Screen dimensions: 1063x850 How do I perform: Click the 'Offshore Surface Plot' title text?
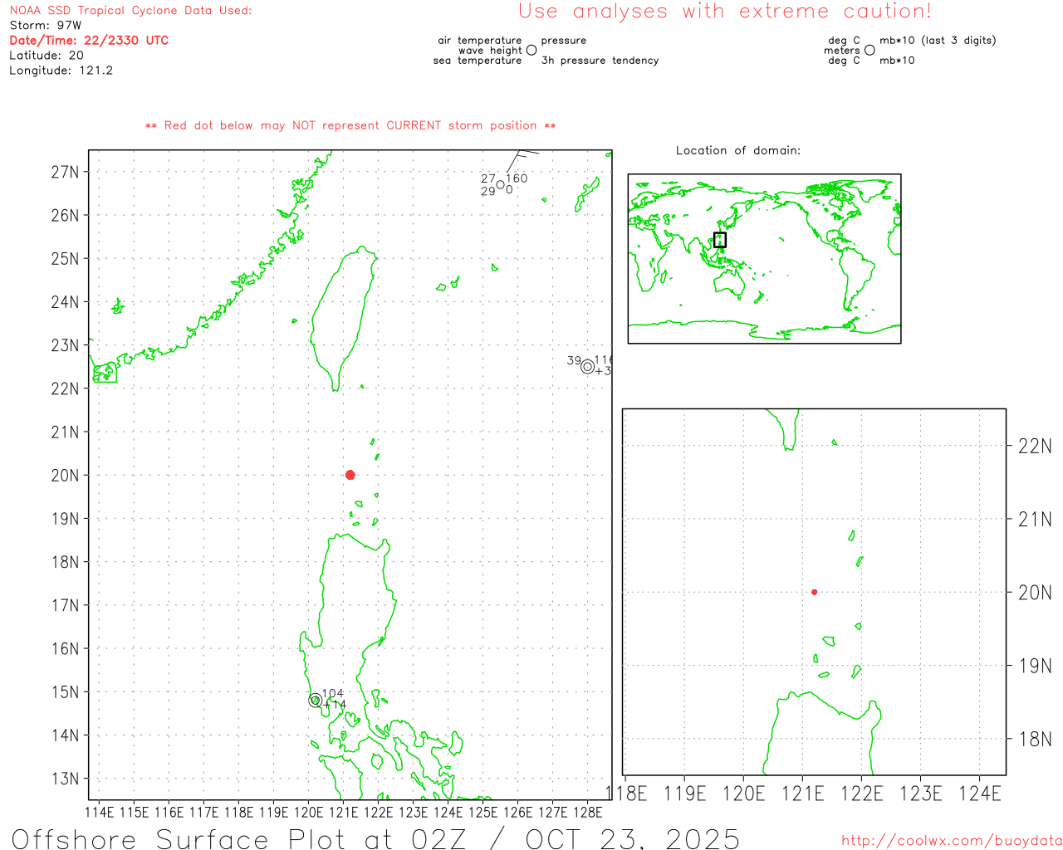(x=375, y=838)
